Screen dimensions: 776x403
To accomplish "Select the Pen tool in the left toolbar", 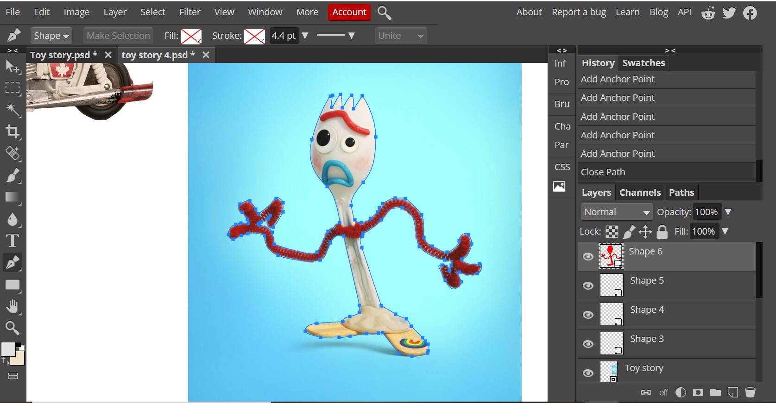I will [x=13, y=263].
